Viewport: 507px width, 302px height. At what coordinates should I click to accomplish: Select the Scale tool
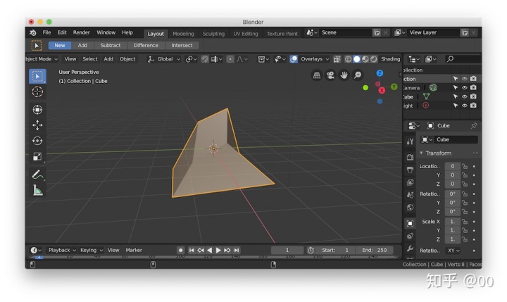[x=37, y=157]
